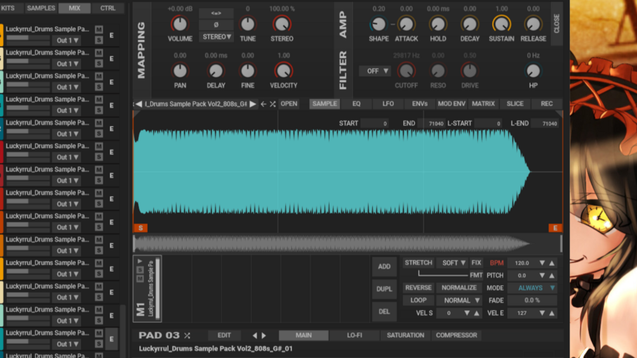The image size is (637, 358).
Task: Click the shuffle icon next to PAD 03
Action: tap(187, 335)
